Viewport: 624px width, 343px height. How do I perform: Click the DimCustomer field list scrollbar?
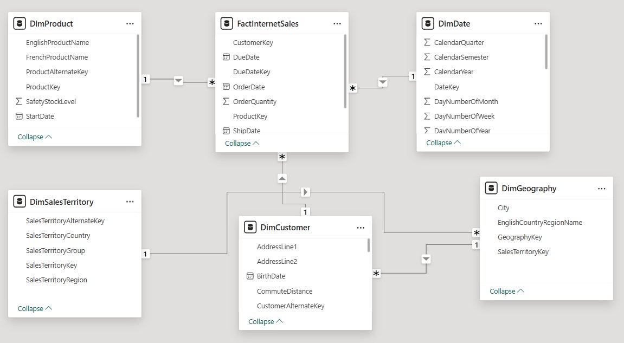369,245
